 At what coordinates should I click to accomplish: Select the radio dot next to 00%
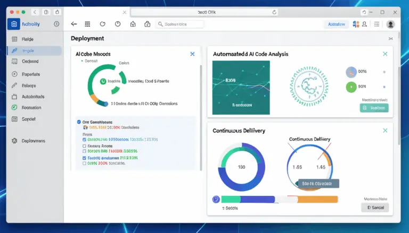pos(384,72)
